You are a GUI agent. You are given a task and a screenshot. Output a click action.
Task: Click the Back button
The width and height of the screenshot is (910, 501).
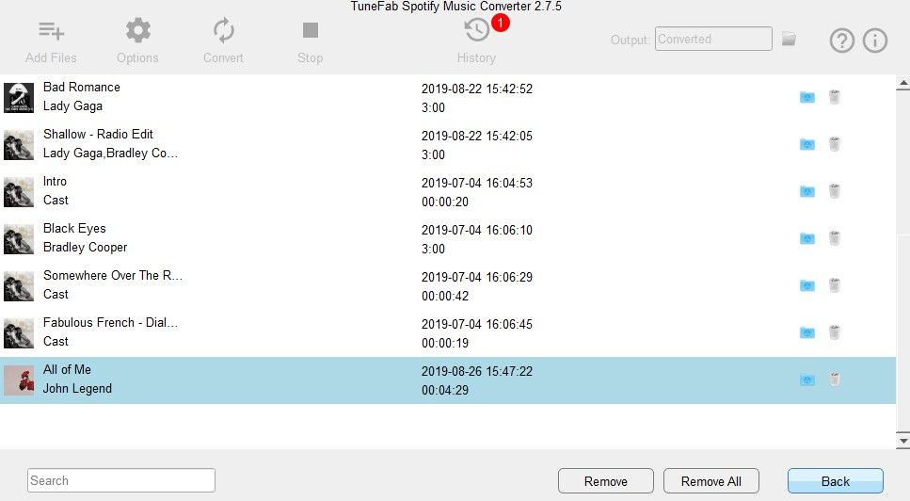835,481
